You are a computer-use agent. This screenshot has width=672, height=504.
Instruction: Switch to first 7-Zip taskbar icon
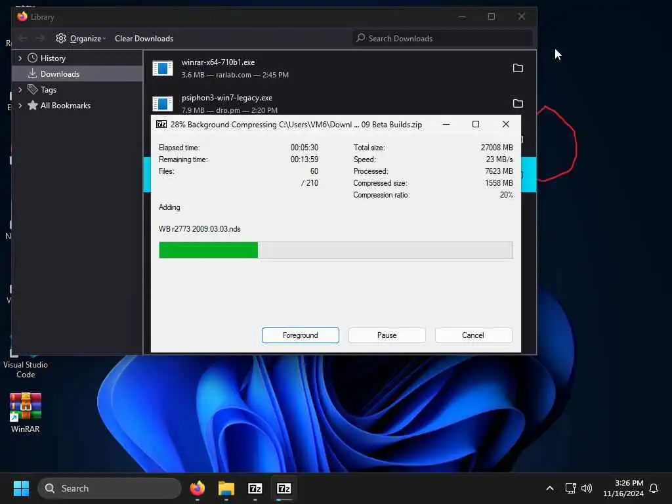(x=255, y=488)
